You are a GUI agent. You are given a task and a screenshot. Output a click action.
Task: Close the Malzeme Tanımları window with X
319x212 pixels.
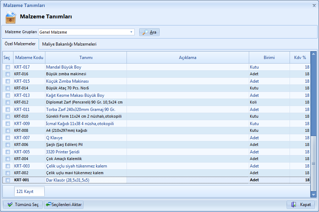(314, 6)
